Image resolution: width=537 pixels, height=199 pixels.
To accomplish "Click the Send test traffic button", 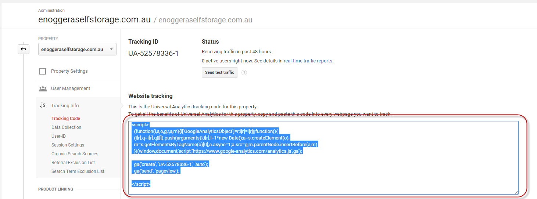I will click(x=219, y=72).
